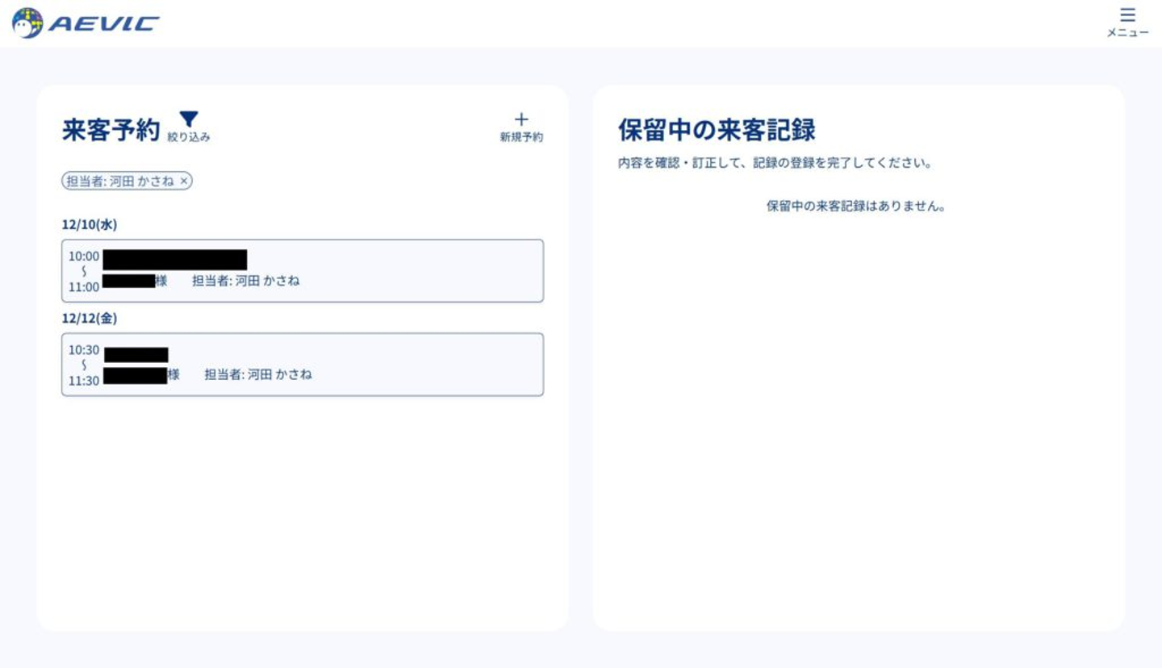Click the AEVIC mascot logo icon
The width and height of the screenshot is (1162, 668).
tap(27, 23)
